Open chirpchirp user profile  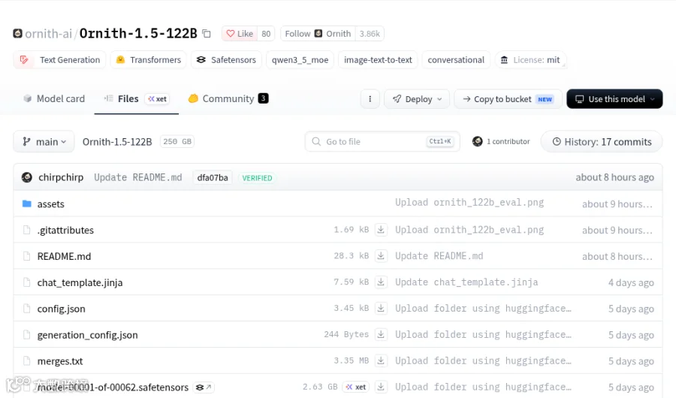pyautogui.click(x=61, y=178)
